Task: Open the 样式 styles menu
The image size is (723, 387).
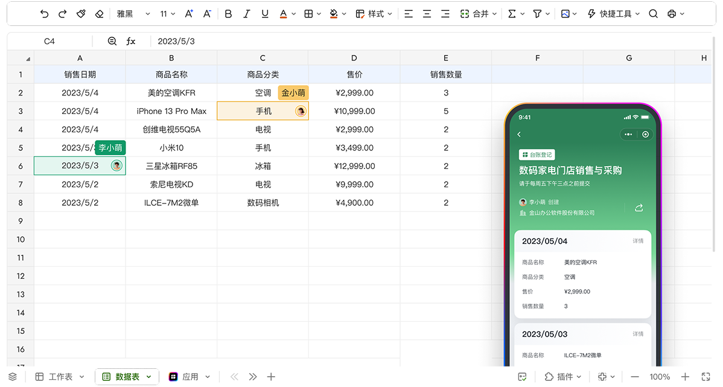Action: click(x=374, y=14)
